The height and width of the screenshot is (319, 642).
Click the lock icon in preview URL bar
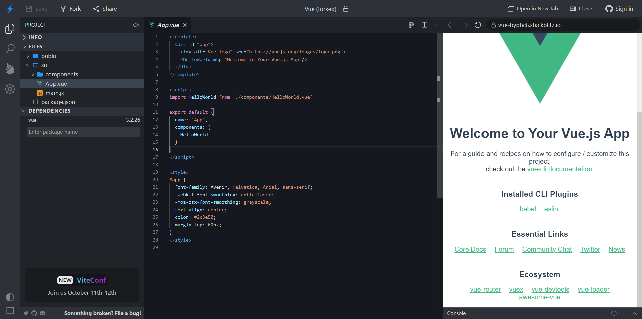tap(493, 25)
